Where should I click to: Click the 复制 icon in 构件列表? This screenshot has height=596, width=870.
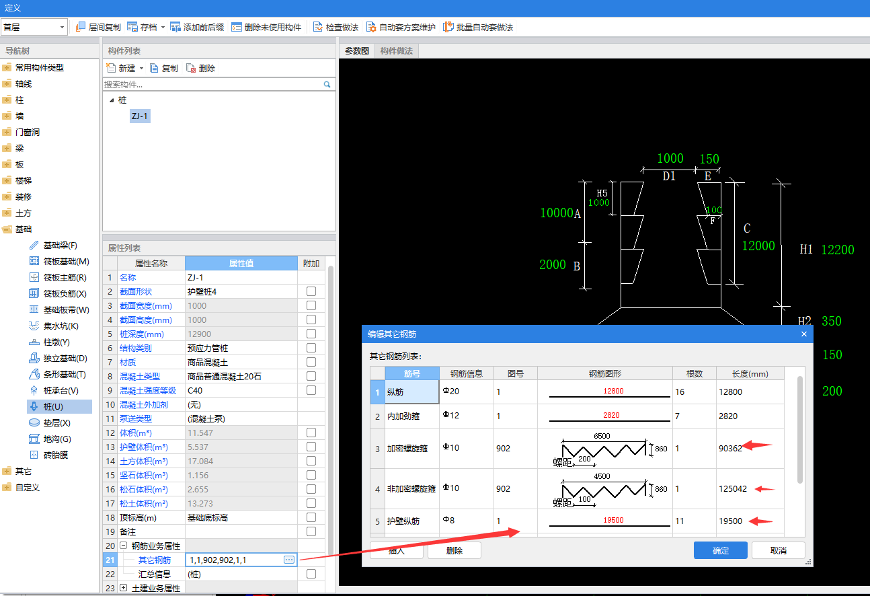[154, 68]
